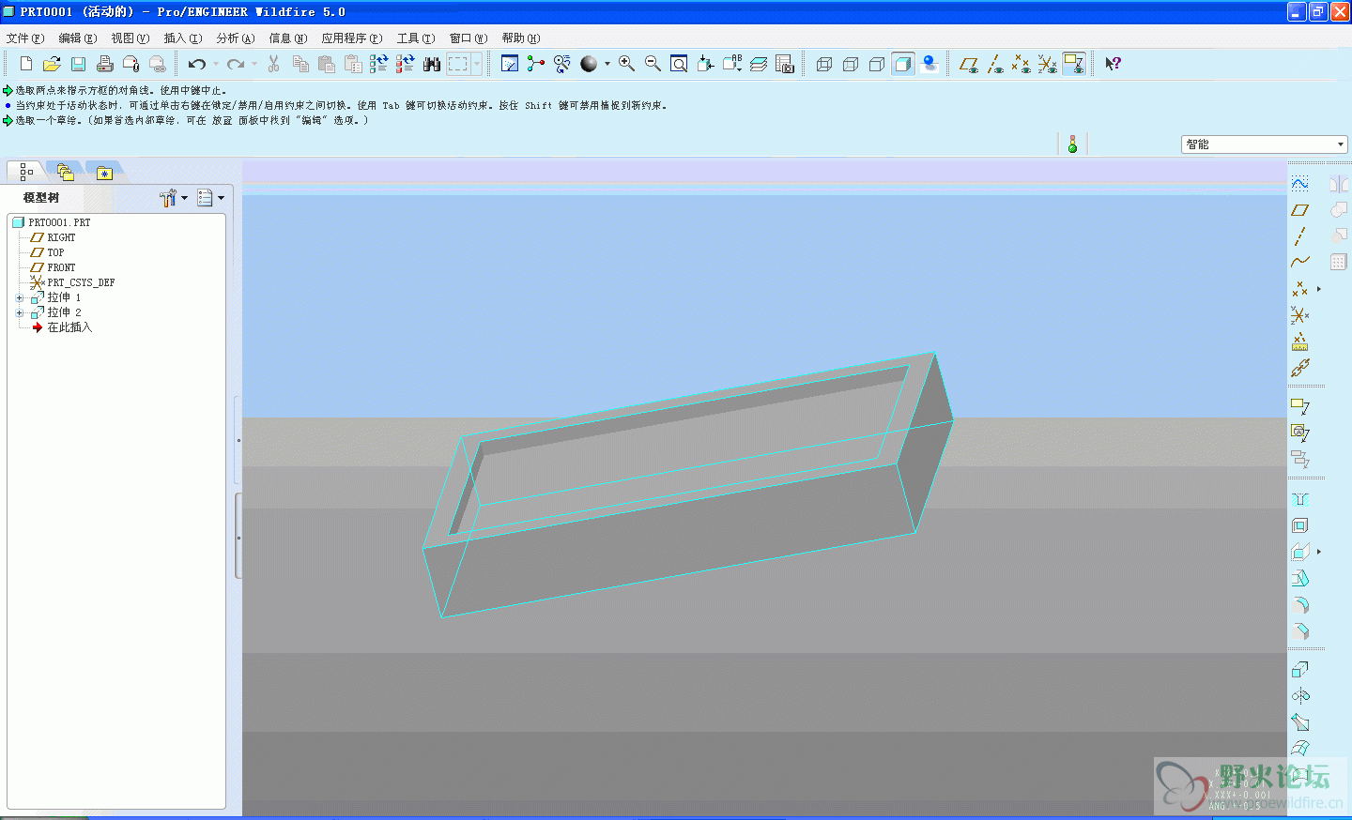The width and height of the screenshot is (1352, 820).
Task: Switch to Hidden Line display mode
Action: point(851,64)
